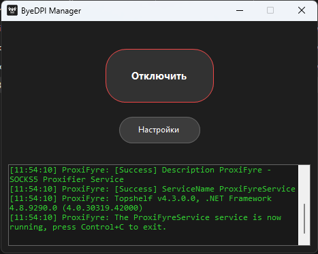The width and height of the screenshot is (318, 254).
Task: Click the greyed-out maximize window icon
Action: pos(270,10)
